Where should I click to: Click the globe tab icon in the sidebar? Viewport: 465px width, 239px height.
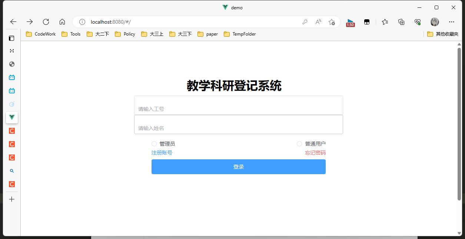11,64
